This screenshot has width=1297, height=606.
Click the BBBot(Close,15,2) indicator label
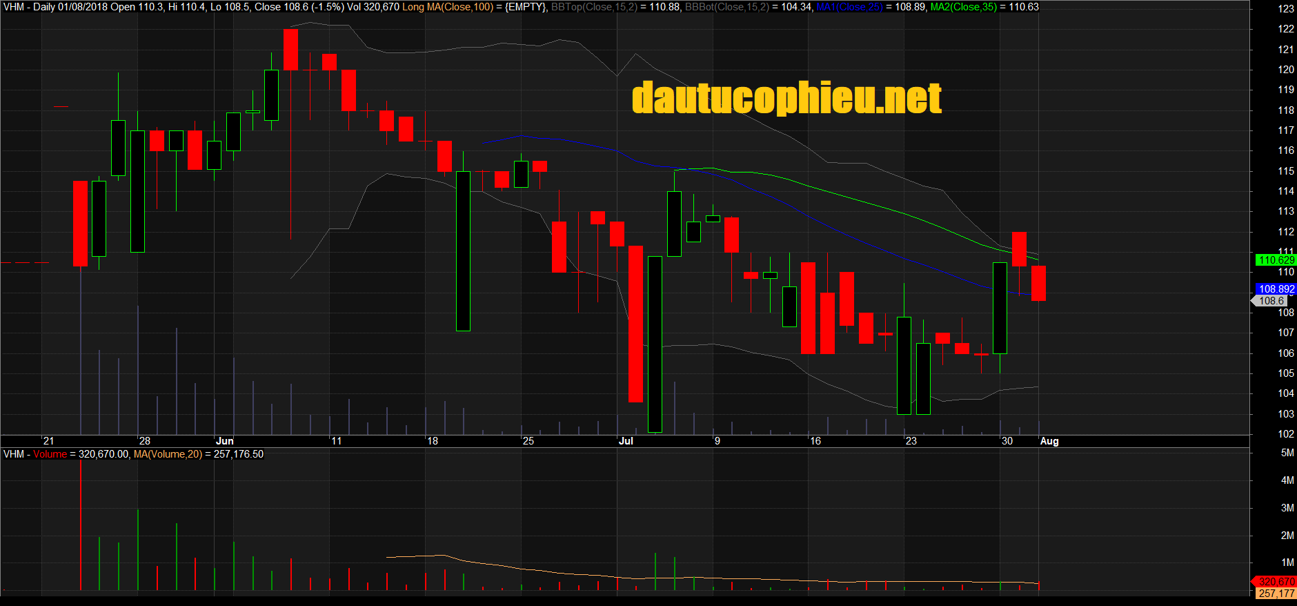pos(726,7)
